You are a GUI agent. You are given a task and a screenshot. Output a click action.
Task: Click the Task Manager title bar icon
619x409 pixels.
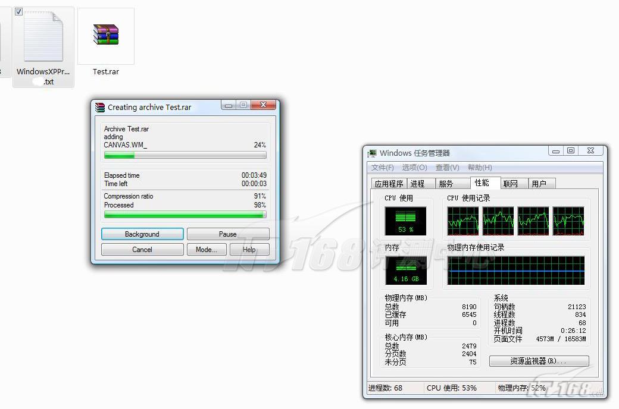pyautogui.click(x=373, y=153)
